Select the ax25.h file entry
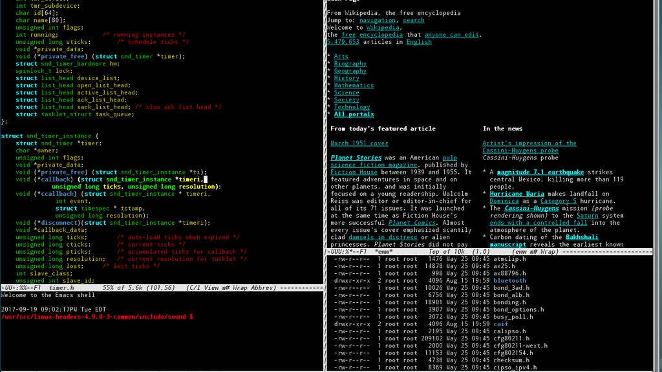This screenshot has width=662, height=372. click(x=504, y=266)
